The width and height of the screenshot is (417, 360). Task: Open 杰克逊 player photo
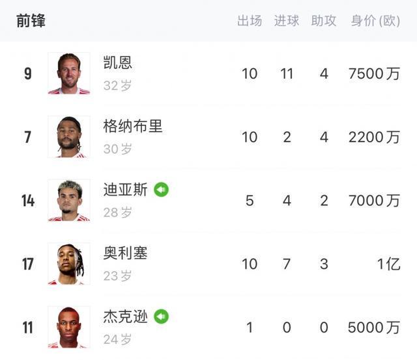click(x=69, y=327)
